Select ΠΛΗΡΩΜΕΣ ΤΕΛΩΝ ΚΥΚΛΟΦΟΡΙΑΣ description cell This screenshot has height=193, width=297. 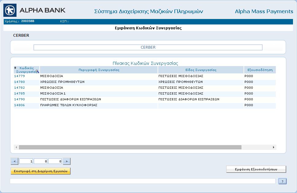pyautogui.click(x=99, y=105)
